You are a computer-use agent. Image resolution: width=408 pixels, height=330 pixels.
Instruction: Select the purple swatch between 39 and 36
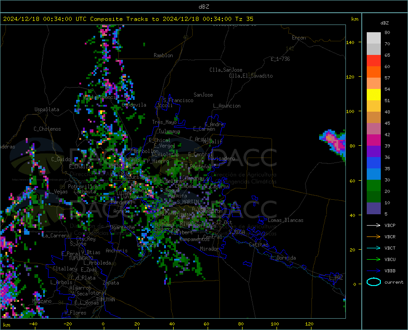click(374, 152)
